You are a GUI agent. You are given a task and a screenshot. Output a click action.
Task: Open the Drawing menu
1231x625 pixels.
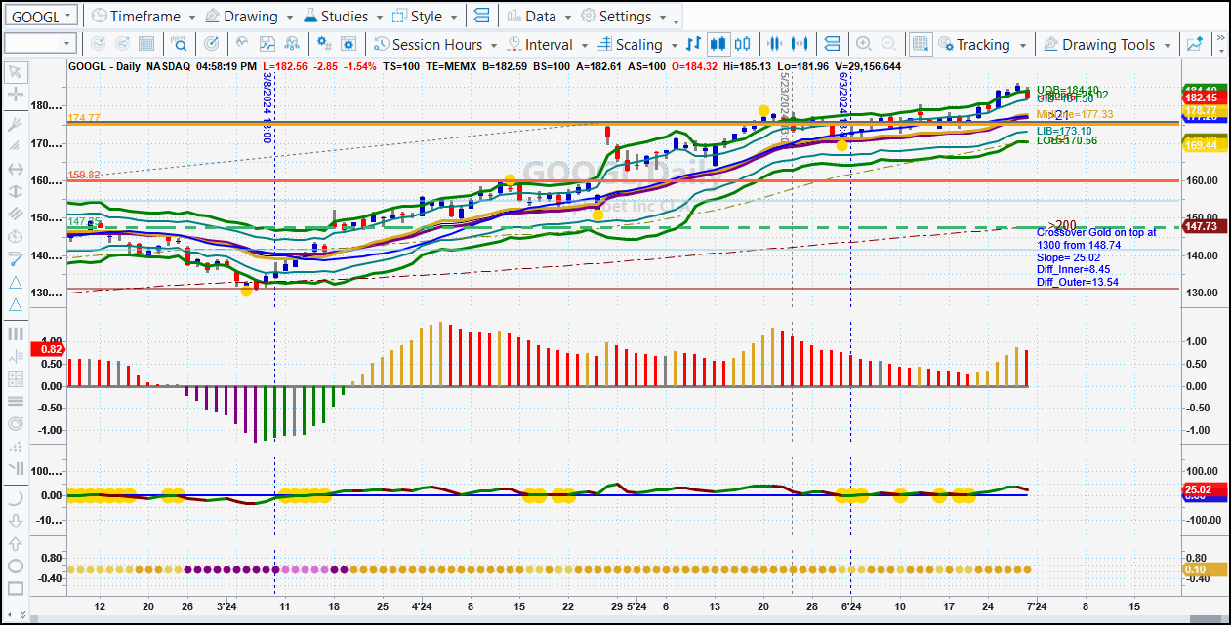(x=250, y=17)
